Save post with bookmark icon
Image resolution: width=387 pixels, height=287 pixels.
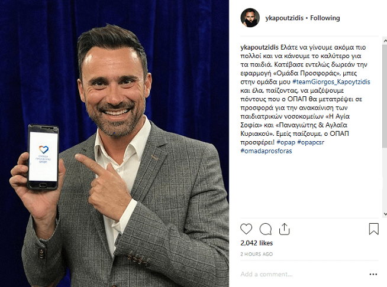373,229
